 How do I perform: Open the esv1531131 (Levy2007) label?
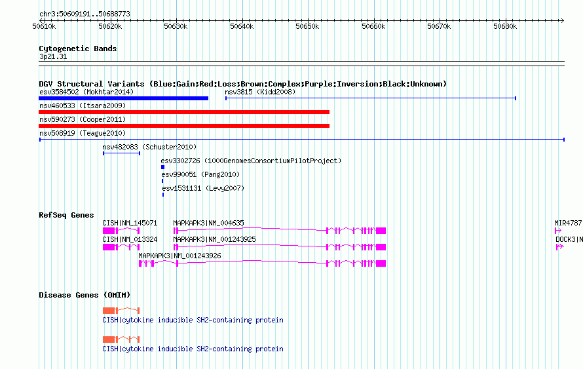tap(203, 188)
